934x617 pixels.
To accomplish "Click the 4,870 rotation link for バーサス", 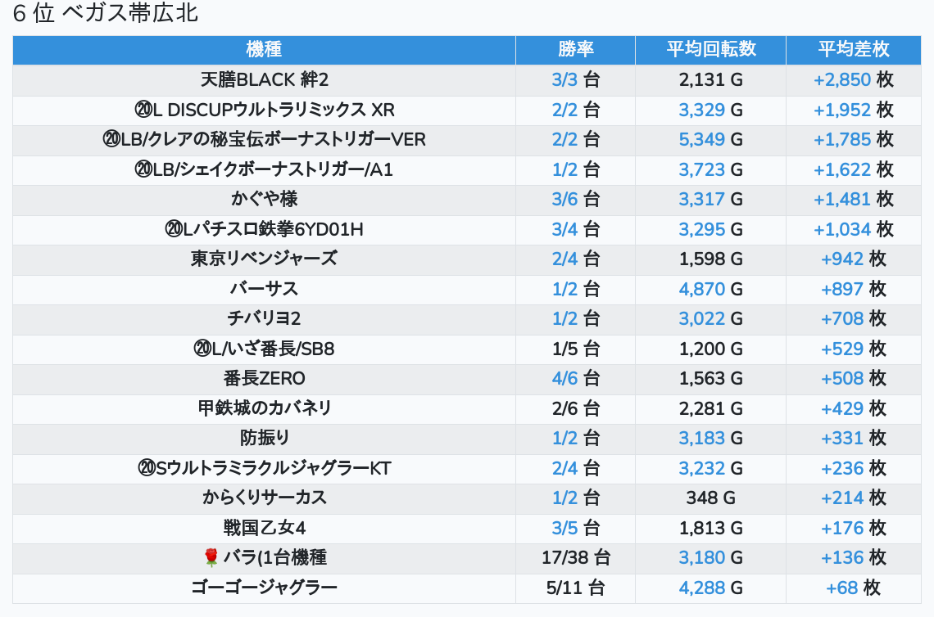I will tap(701, 289).
